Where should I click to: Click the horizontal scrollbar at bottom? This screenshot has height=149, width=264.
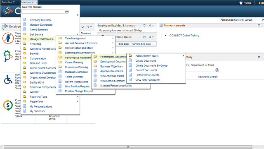pos(128,147)
